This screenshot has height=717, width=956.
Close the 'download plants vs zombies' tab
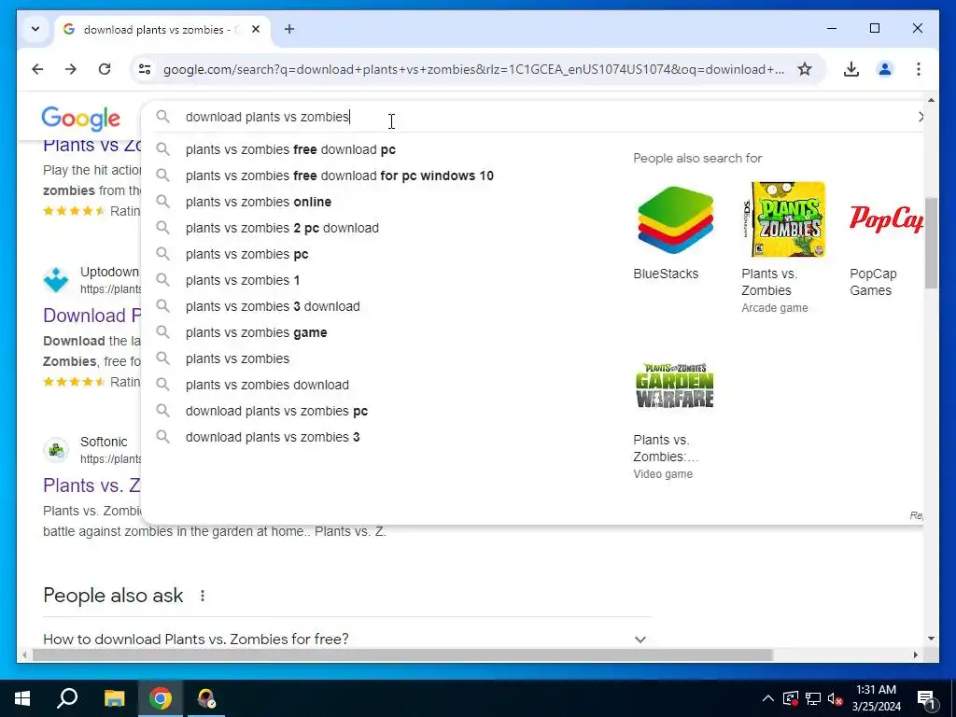[x=256, y=29]
